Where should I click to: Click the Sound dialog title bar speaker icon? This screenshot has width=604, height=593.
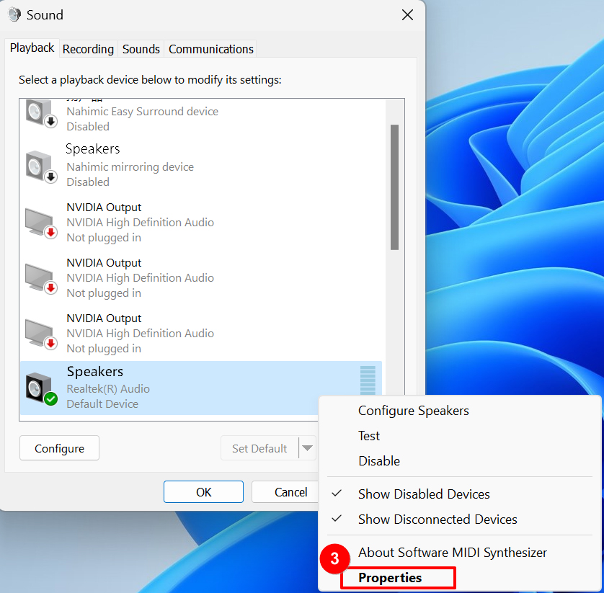pos(14,15)
